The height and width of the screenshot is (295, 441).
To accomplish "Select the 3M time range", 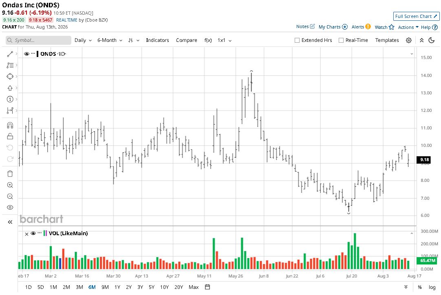I will pyautogui.click(x=79, y=287).
